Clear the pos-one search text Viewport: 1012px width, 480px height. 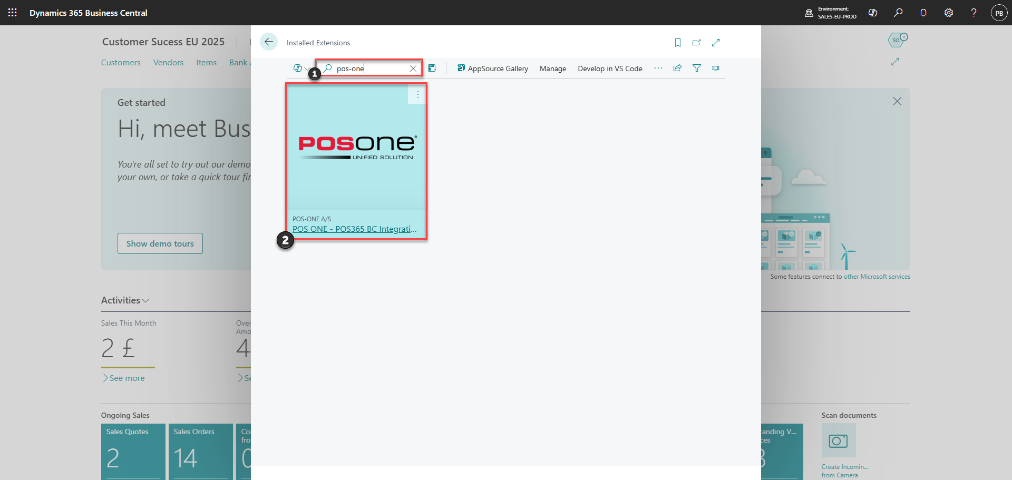(x=413, y=68)
